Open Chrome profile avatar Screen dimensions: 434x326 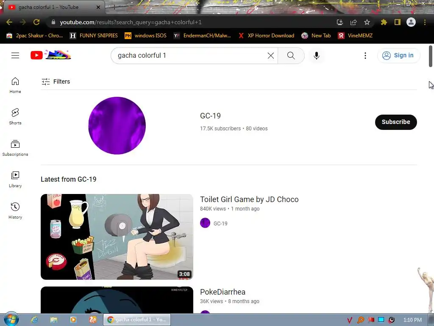[x=411, y=22]
